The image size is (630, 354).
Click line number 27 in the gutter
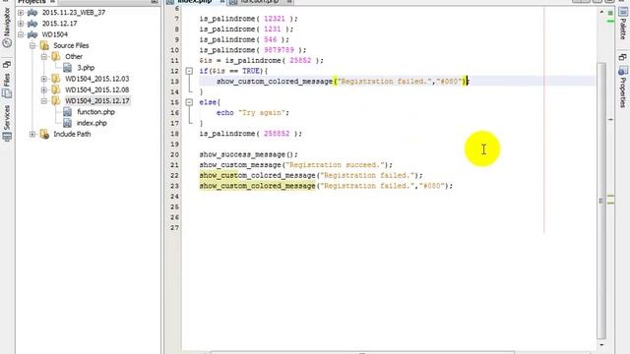pyautogui.click(x=174, y=227)
